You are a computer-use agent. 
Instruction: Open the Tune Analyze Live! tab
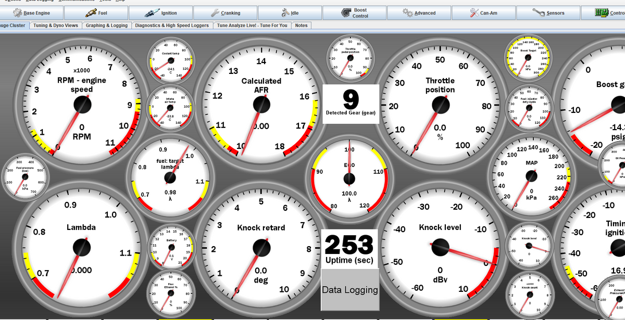click(252, 25)
